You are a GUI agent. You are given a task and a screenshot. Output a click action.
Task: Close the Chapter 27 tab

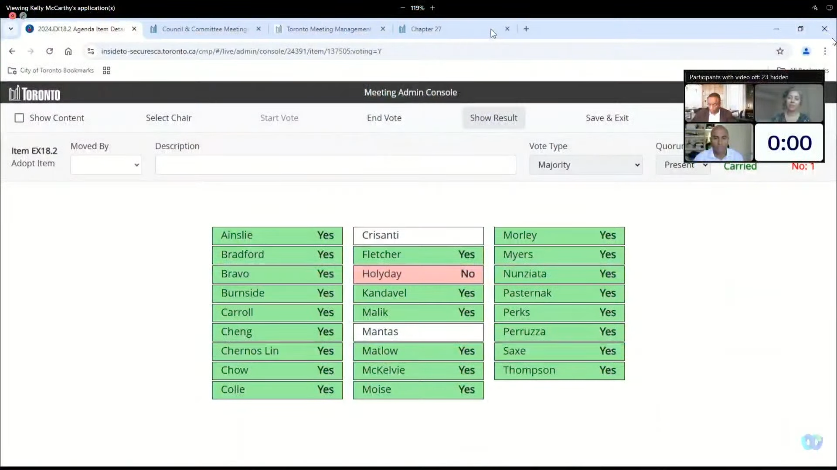point(507,29)
